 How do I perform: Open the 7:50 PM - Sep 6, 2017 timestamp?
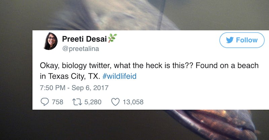[74, 88]
